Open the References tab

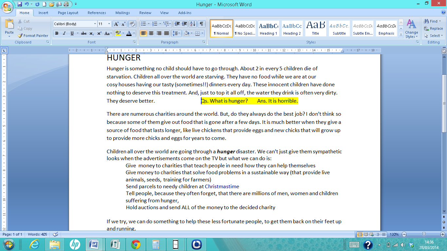point(97,13)
